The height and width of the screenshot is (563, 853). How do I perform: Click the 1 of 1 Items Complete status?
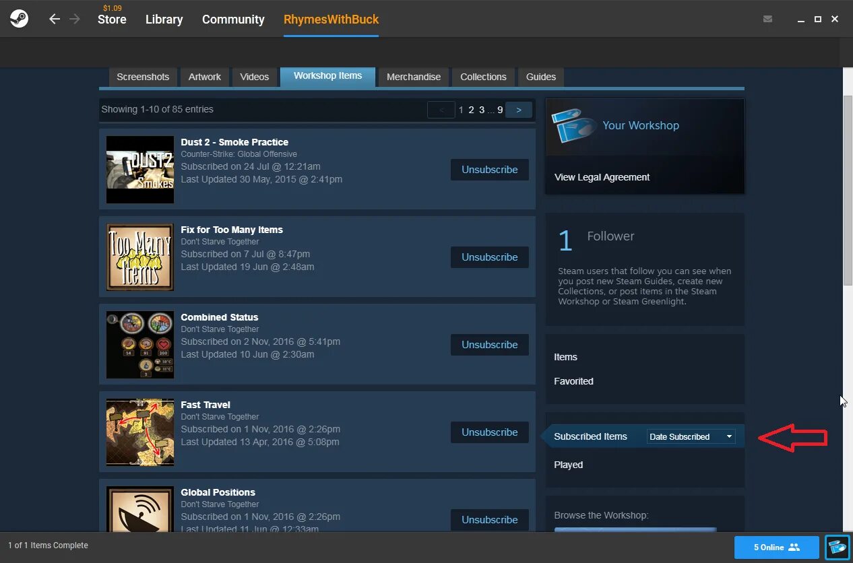tap(48, 545)
